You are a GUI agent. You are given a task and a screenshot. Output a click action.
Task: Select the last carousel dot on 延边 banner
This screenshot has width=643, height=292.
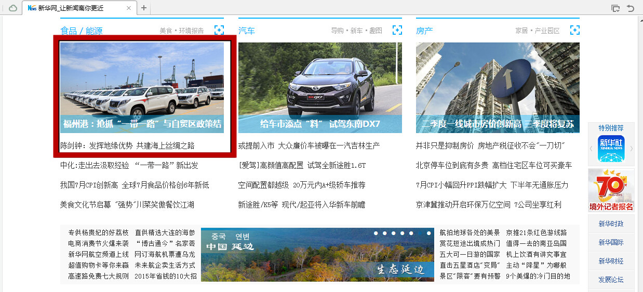428,233
